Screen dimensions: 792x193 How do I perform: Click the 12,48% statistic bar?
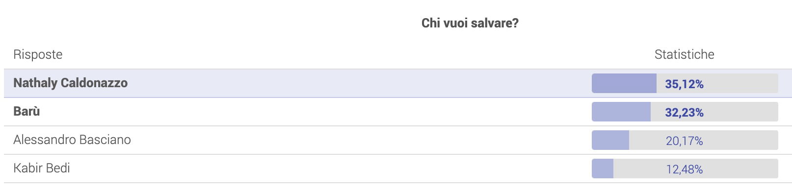pyautogui.click(x=685, y=169)
